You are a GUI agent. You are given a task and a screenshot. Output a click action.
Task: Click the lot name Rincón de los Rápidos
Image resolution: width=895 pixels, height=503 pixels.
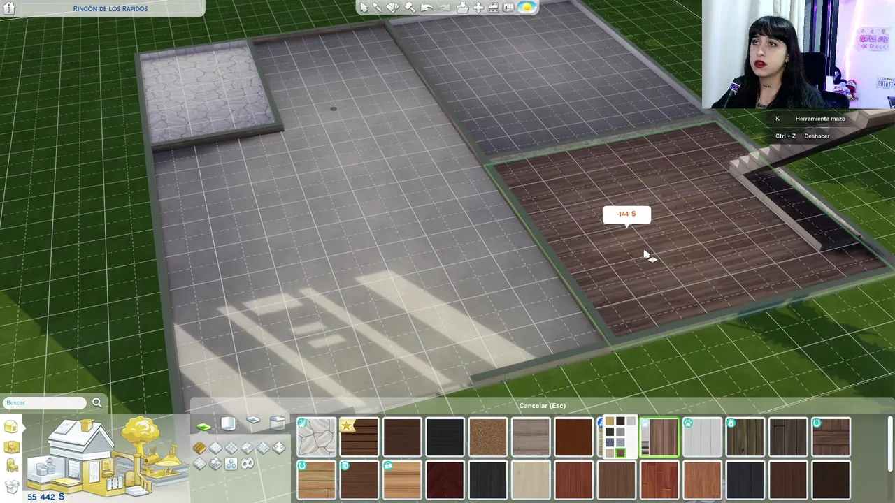tap(110, 8)
